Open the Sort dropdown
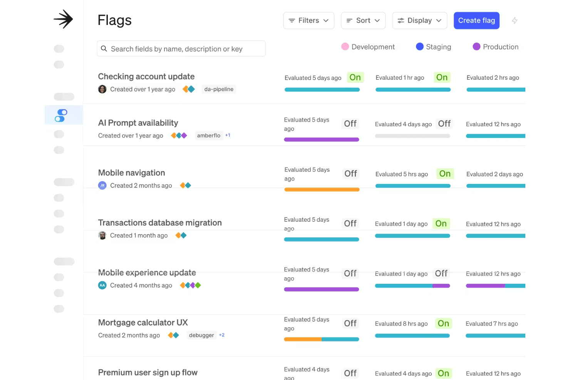The image size is (570, 380). pos(363,21)
